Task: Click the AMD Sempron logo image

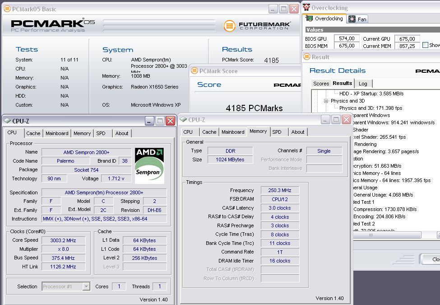Action: pos(149,165)
